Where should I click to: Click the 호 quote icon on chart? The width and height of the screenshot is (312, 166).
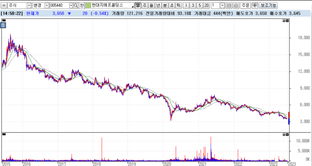[3, 25]
